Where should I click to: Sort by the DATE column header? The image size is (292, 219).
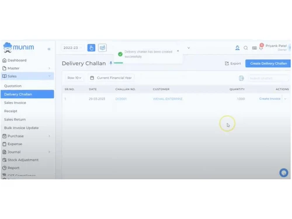pos(93,89)
